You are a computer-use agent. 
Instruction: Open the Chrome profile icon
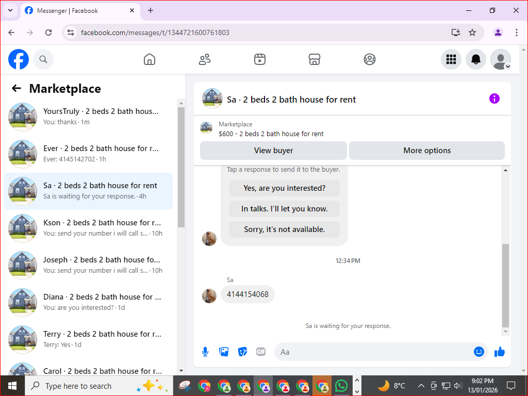tap(498, 32)
